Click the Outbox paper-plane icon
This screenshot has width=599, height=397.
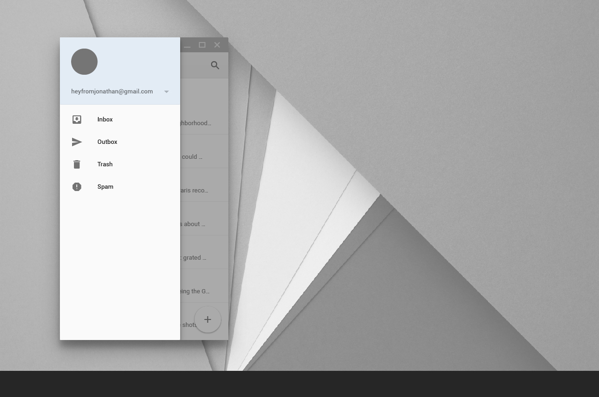77,142
